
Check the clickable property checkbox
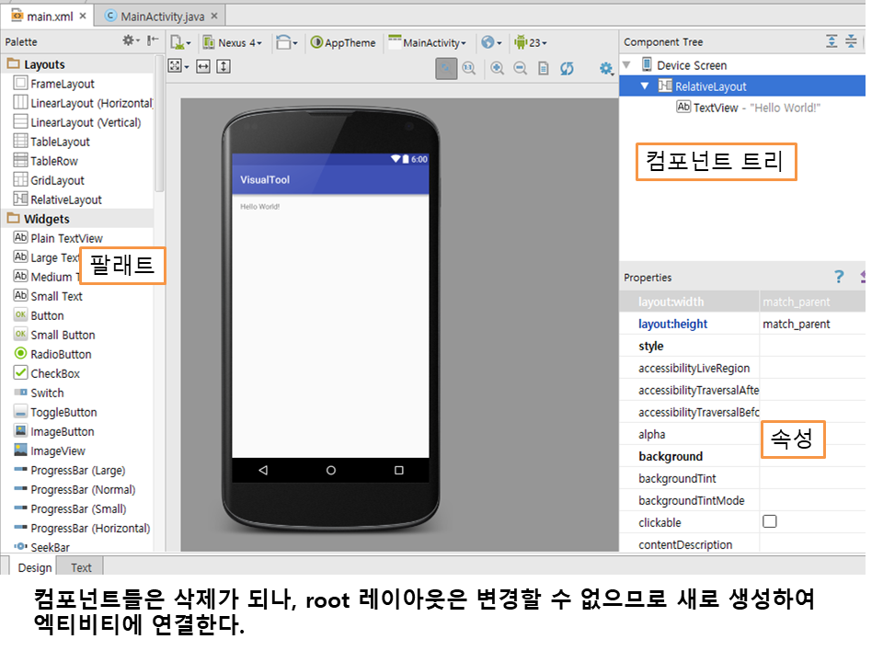coord(770,521)
